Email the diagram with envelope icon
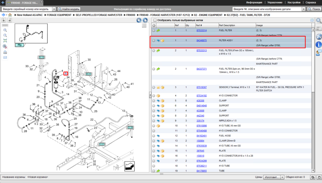322x183 pixels. [x=5, y=57]
